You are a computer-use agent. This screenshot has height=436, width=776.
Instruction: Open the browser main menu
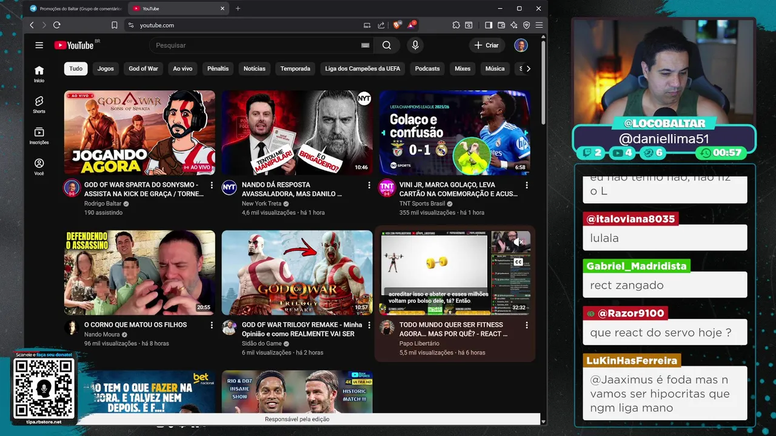(x=539, y=25)
